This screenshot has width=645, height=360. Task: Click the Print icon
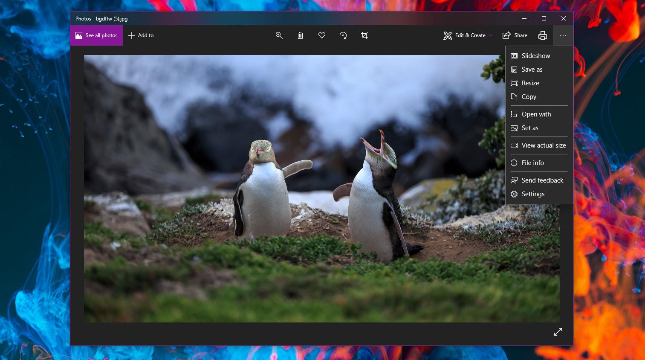pyautogui.click(x=542, y=35)
